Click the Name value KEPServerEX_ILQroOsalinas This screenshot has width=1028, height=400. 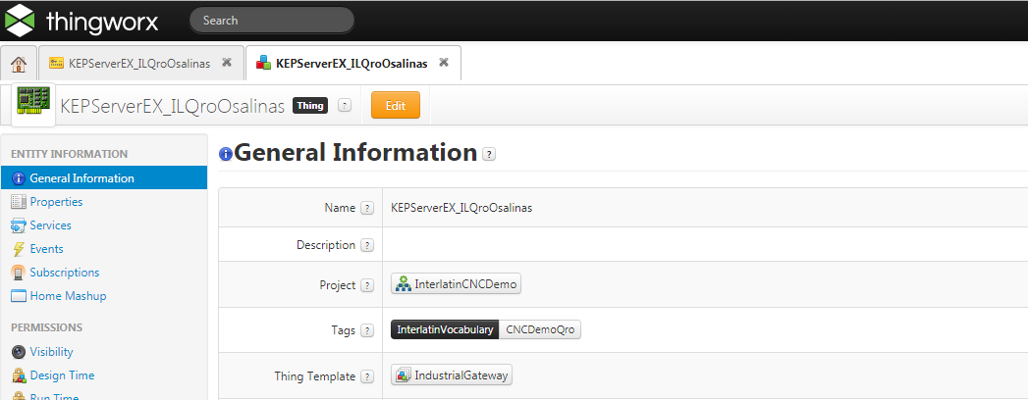tap(461, 208)
